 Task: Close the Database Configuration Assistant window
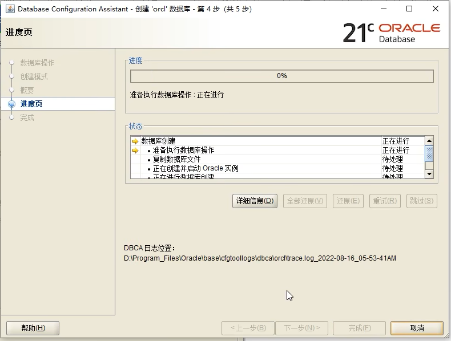(x=436, y=9)
